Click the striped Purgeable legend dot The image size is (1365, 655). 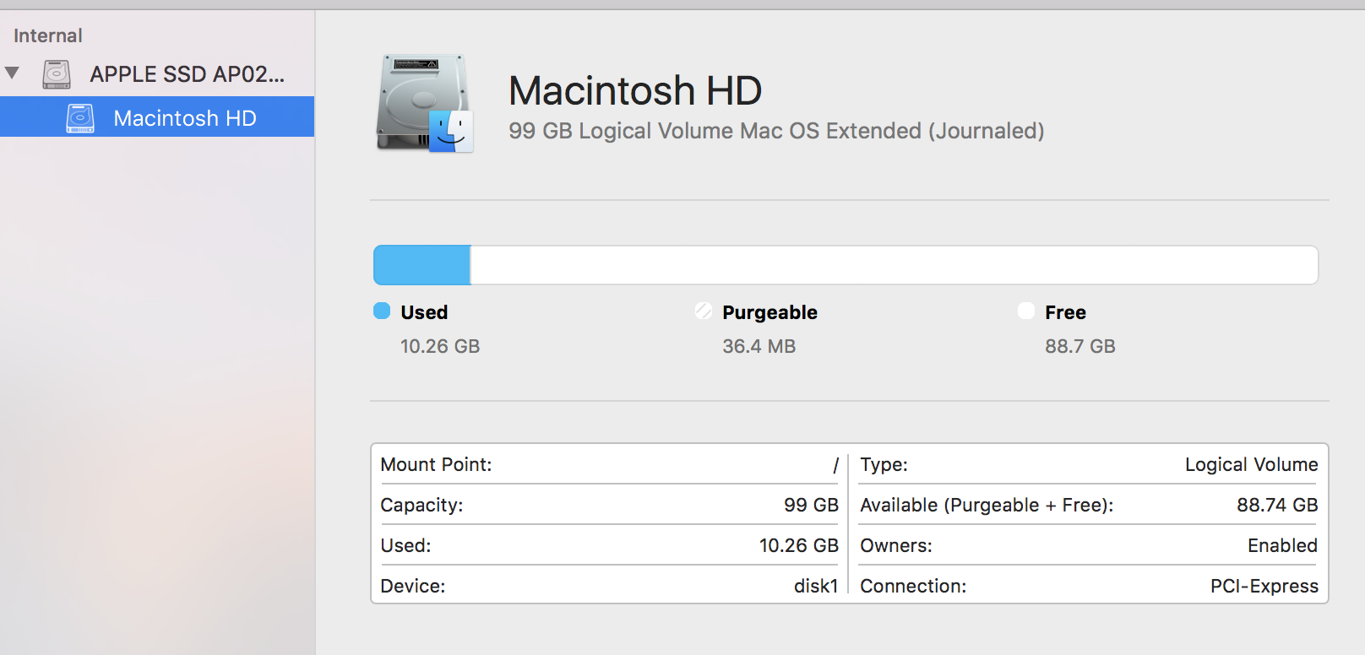tap(704, 311)
